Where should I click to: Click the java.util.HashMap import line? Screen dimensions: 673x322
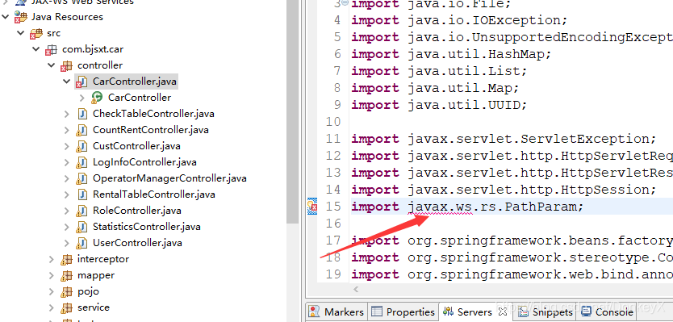[451, 54]
